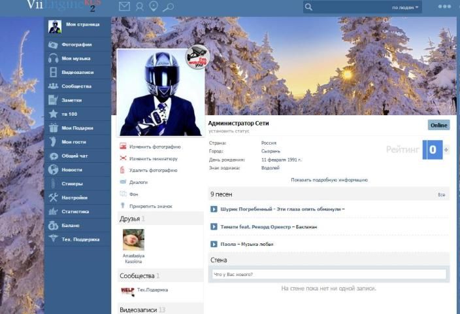Open the three-dots menu in header

click(x=444, y=7)
